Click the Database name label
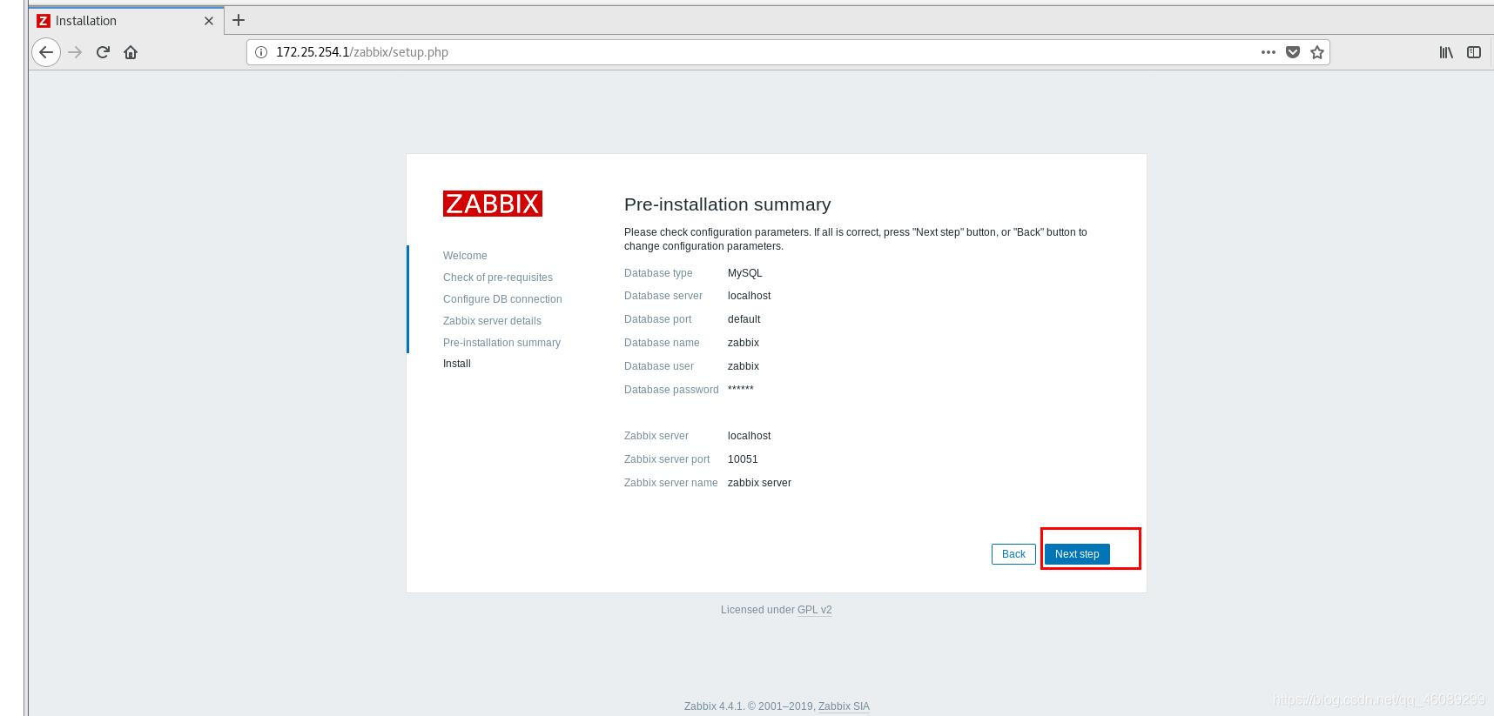This screenshot has height=716, width=1494. (x=662, y=343)
